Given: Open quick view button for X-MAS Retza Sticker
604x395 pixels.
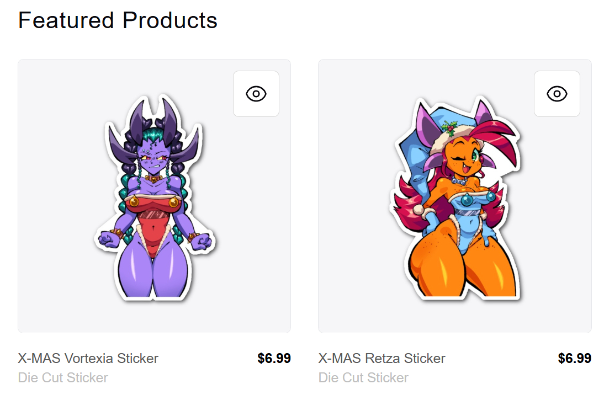Looking at the screenshot, I should 557,94.
